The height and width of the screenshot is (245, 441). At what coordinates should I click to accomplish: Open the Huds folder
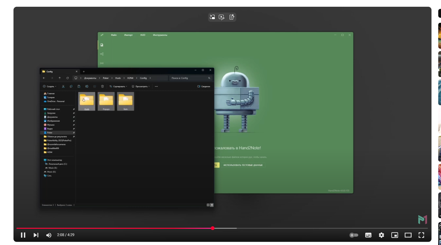[x=87, y=101]
